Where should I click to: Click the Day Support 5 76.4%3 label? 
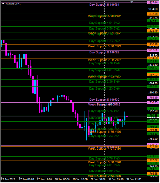(x=104, y=158)
